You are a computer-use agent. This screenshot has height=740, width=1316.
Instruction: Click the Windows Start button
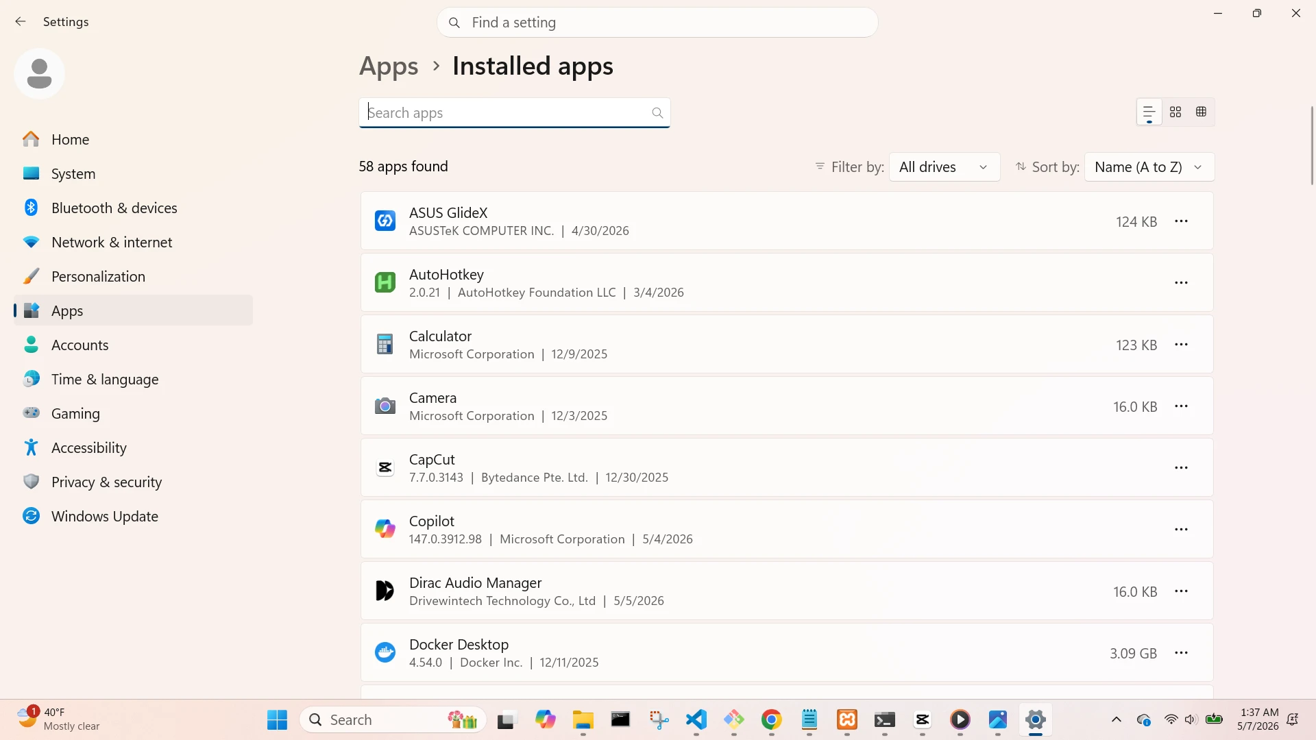278,720
